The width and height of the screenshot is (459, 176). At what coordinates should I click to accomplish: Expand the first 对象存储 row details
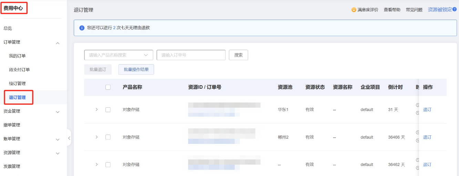click(x=96, y=109)
